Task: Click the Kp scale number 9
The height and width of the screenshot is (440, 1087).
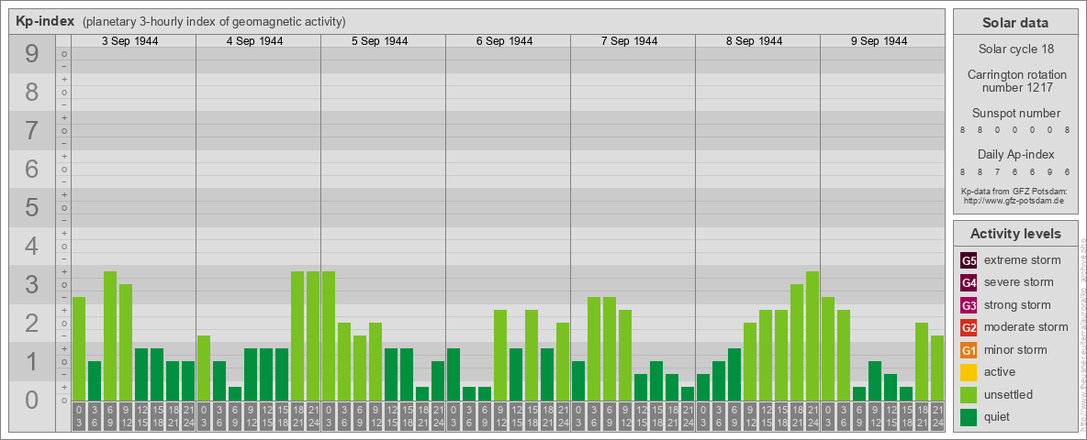Action: 31,54
